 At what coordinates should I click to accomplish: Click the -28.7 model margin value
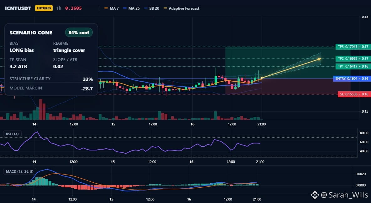87,89
